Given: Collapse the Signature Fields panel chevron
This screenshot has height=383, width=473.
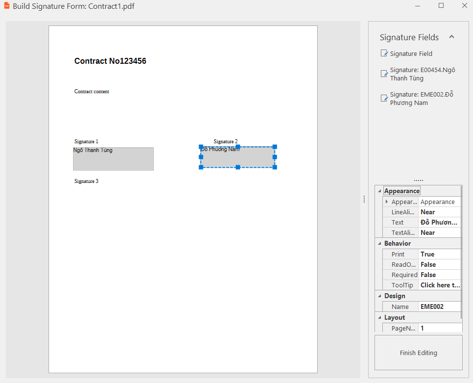Looking at the screenshot, I should pos(451,37).
